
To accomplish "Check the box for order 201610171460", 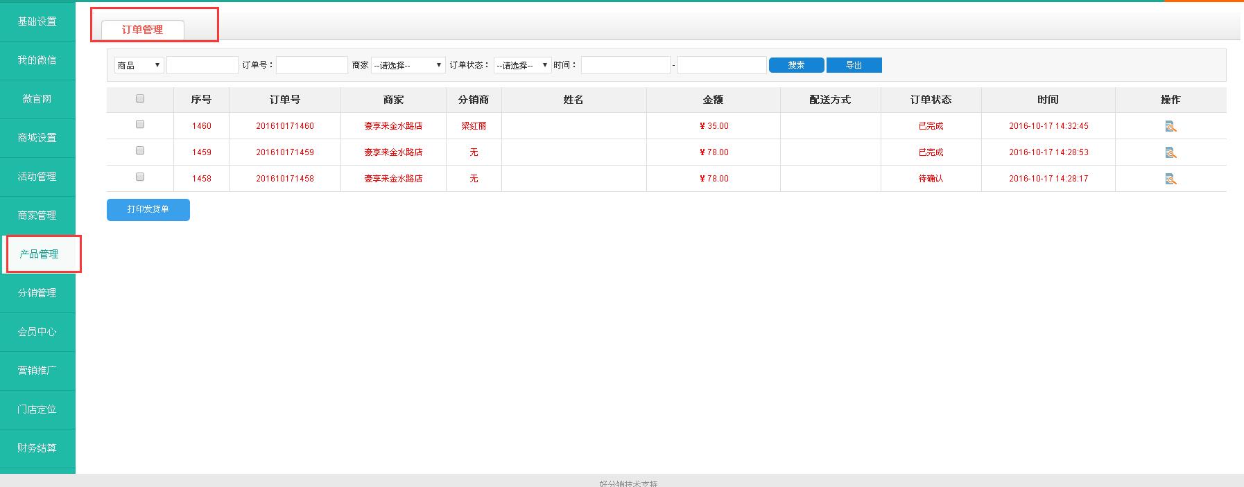I will 140,125.
